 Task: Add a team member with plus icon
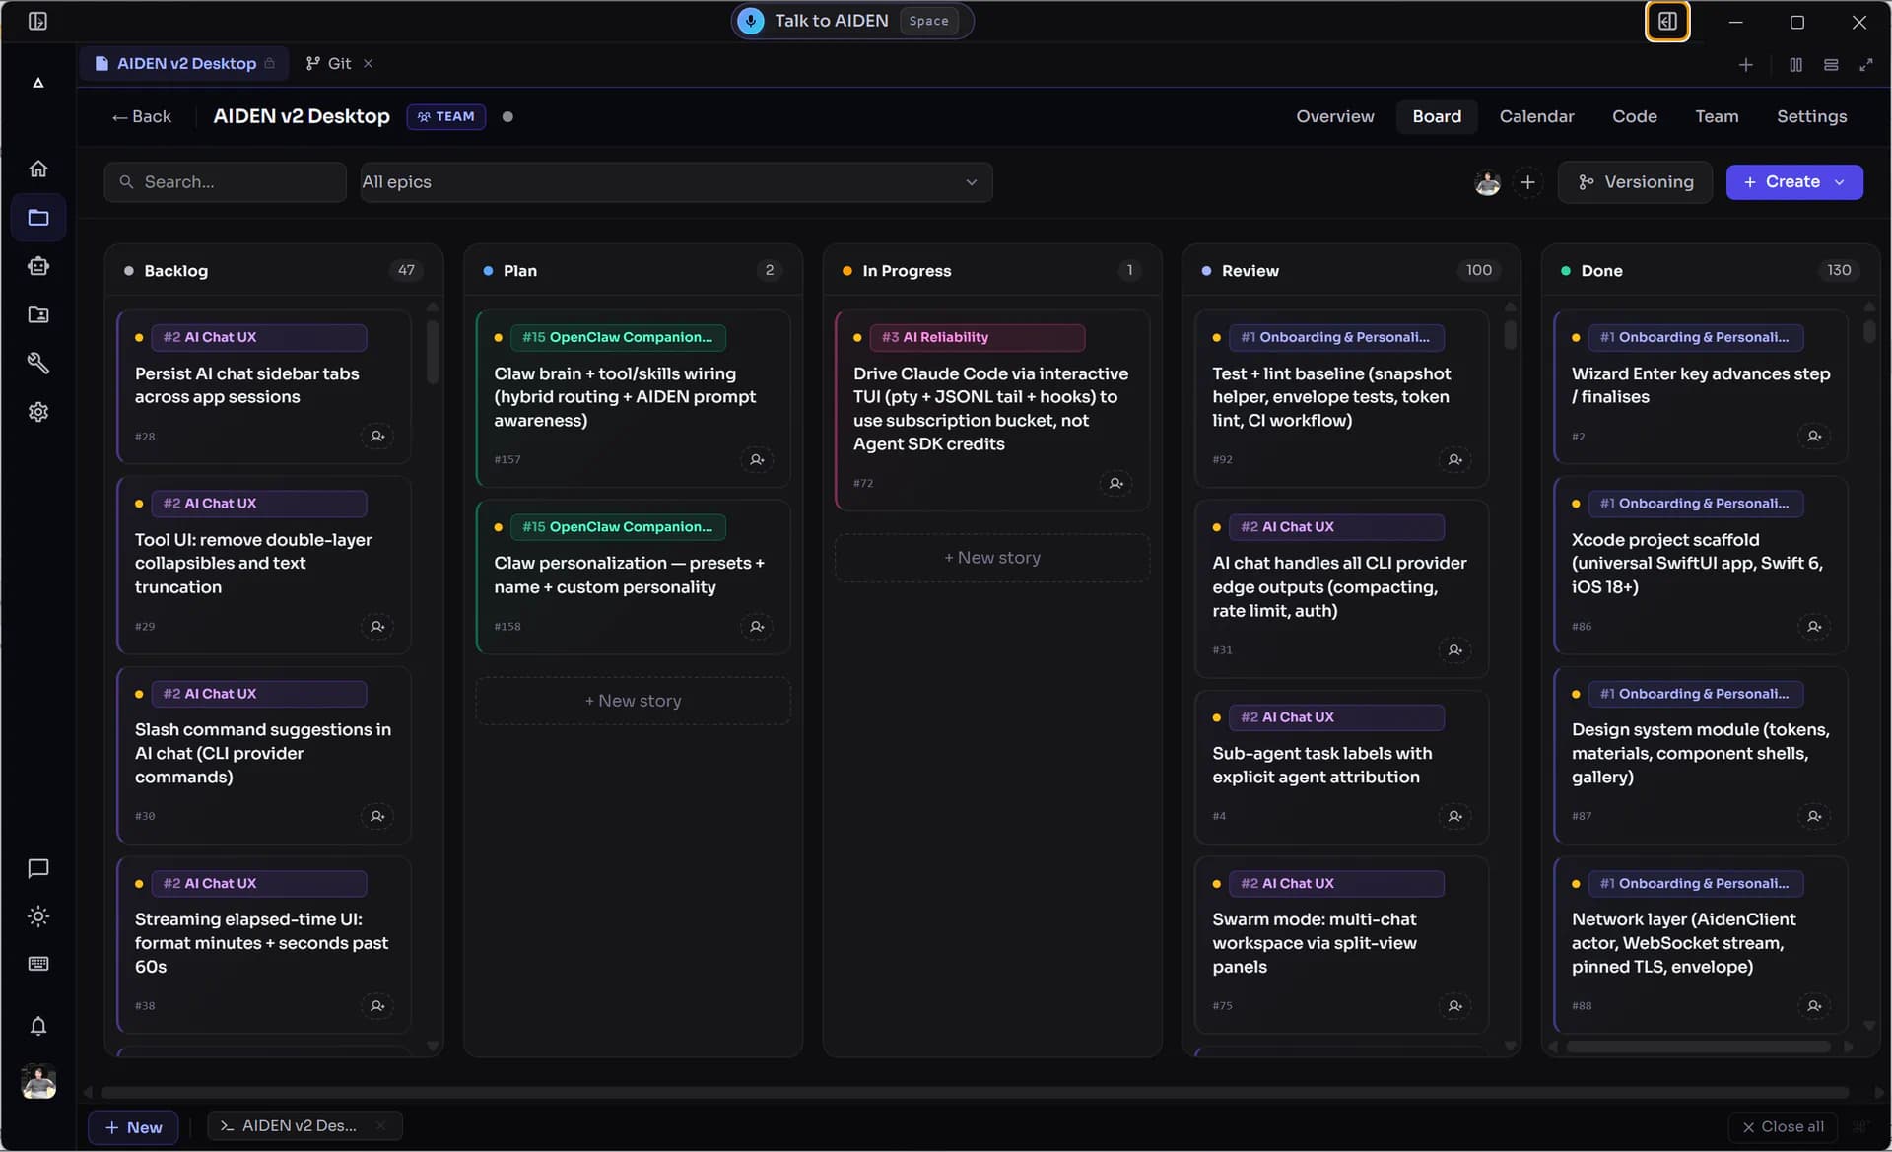point(1527,182)
